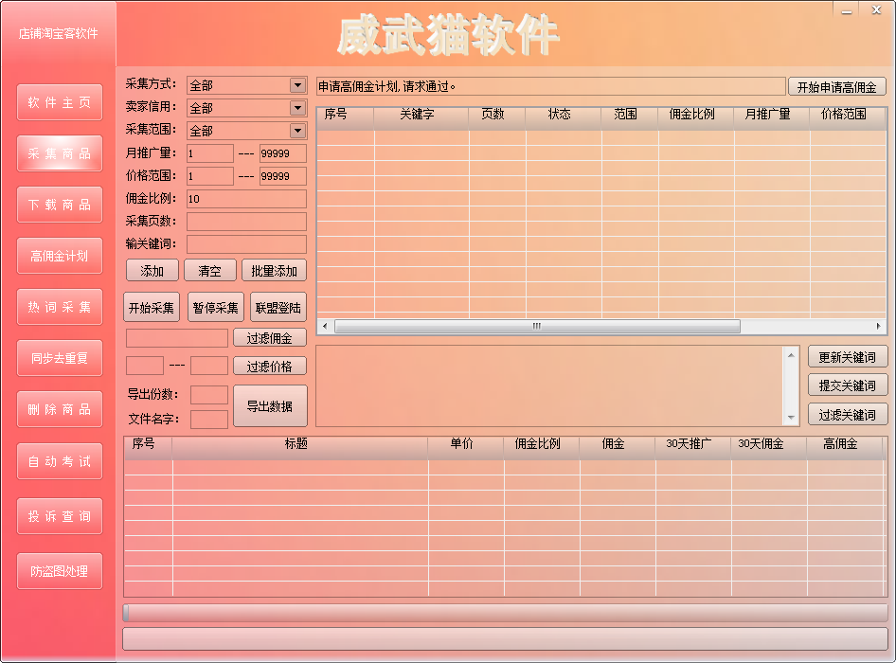This screenshot has width=896, height=663.
Task: Click the large keyword text area
Action: (550, 385)
